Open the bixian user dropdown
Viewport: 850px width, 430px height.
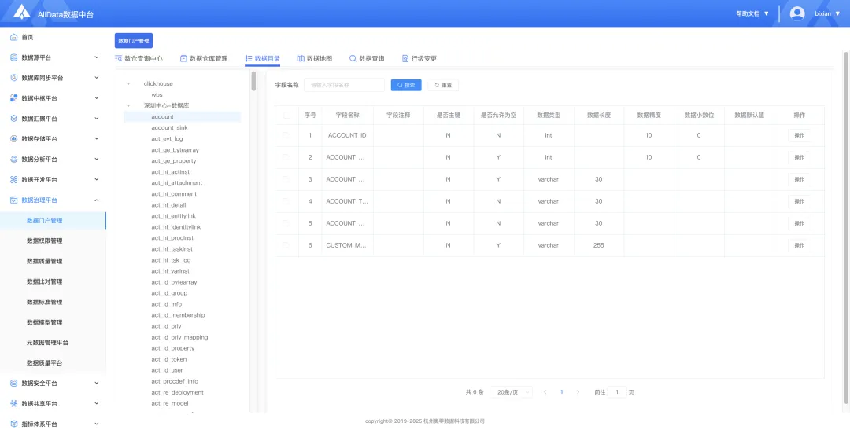[827, 13]
